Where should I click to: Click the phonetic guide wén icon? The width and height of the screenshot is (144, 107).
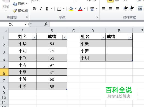[92, 9]
